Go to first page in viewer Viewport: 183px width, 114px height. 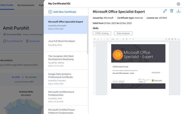click(x=98, y=39)
